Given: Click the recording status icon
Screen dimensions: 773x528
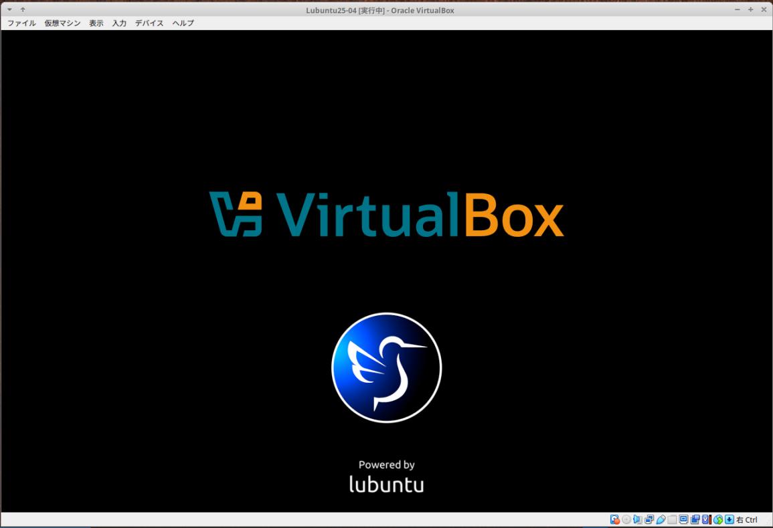Looking at the screenshot, I should click(x=695, y=519).
